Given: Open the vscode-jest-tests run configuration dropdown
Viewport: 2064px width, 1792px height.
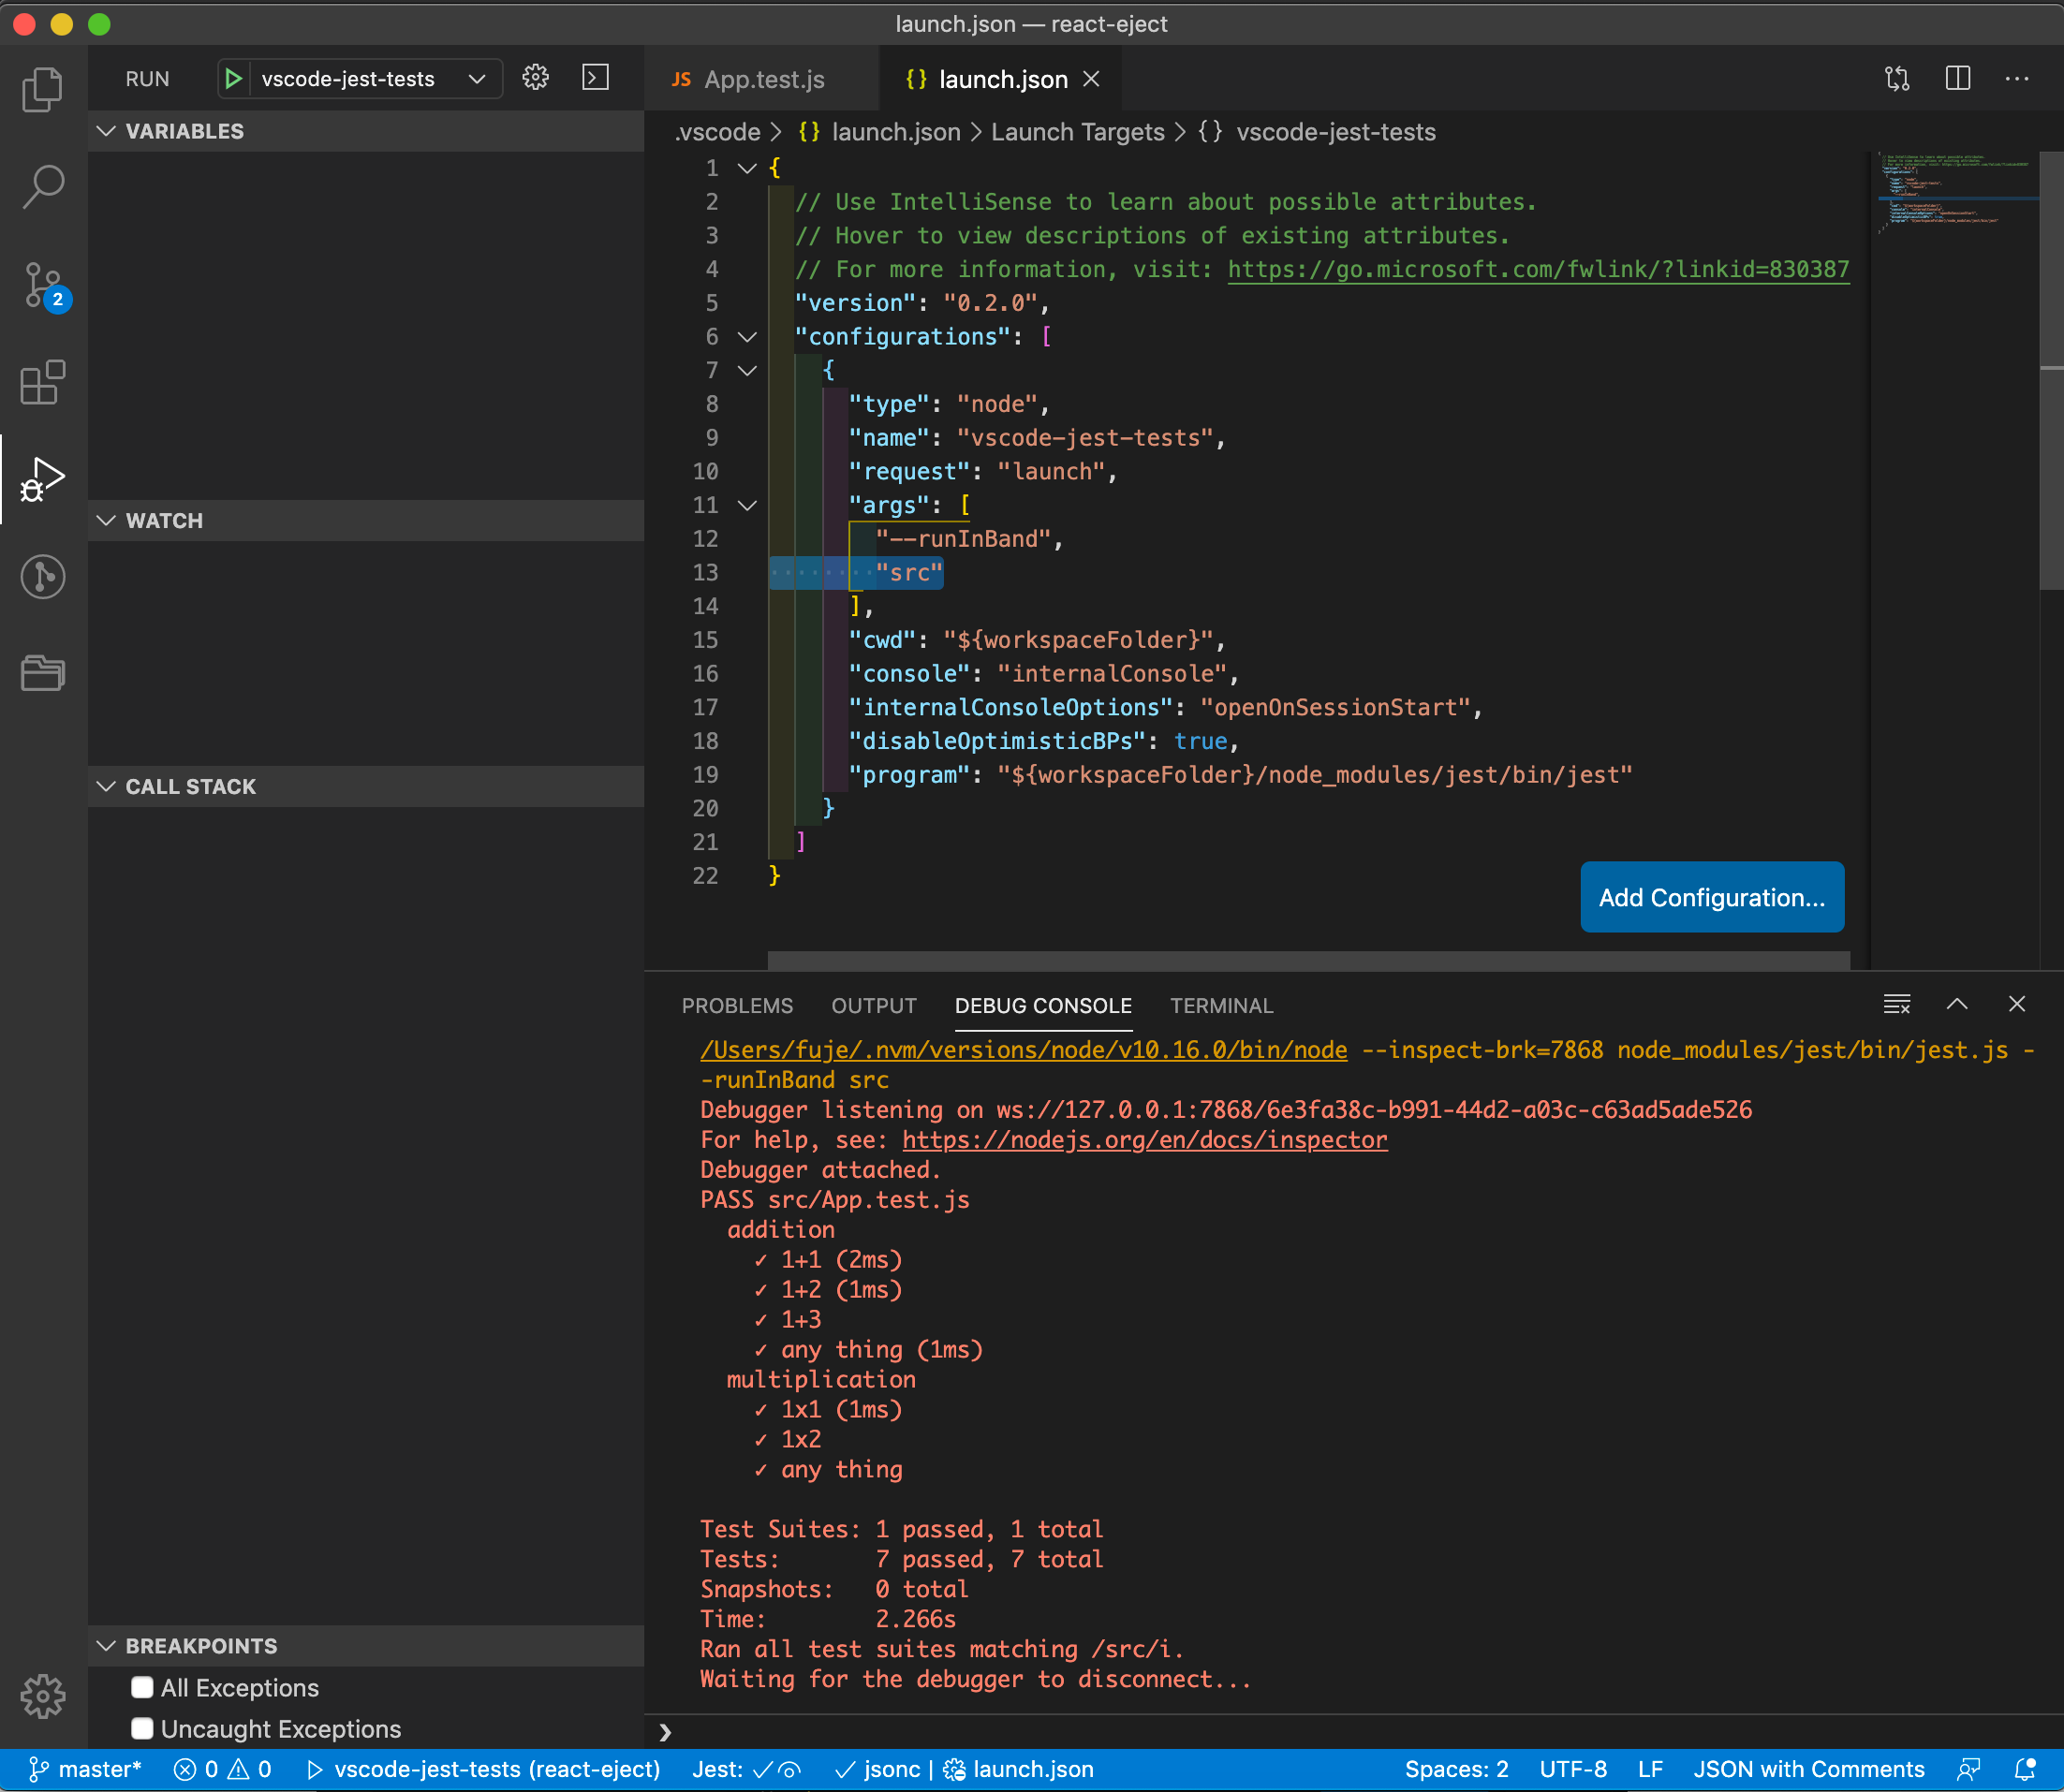Looking at the screenshot, I should 477,78.
